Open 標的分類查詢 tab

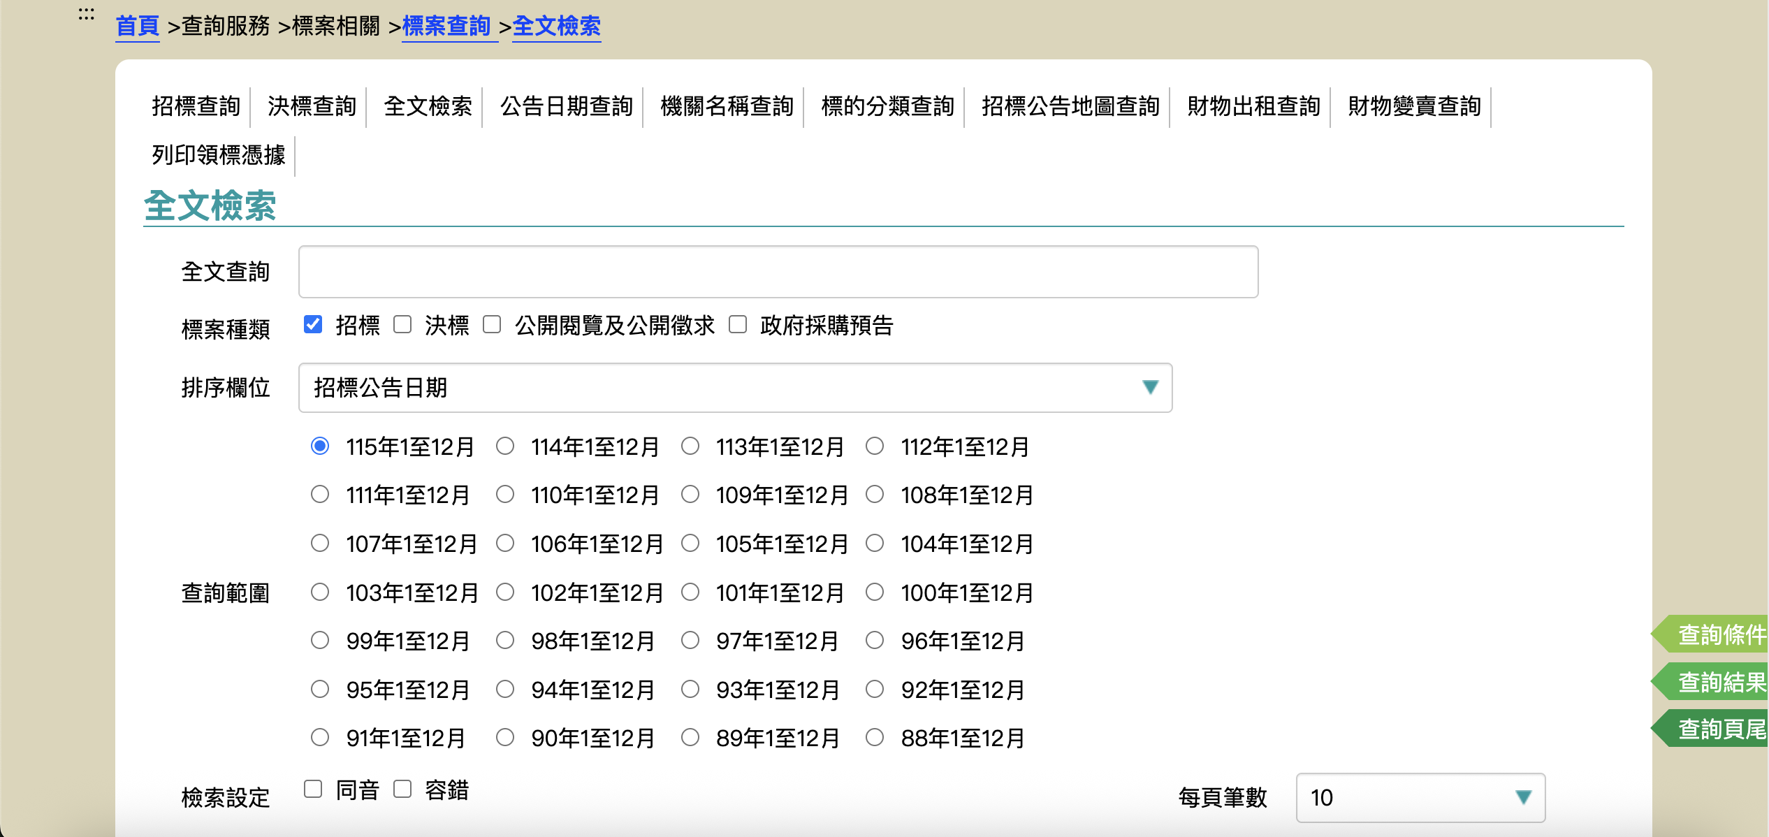click(888, 106)
